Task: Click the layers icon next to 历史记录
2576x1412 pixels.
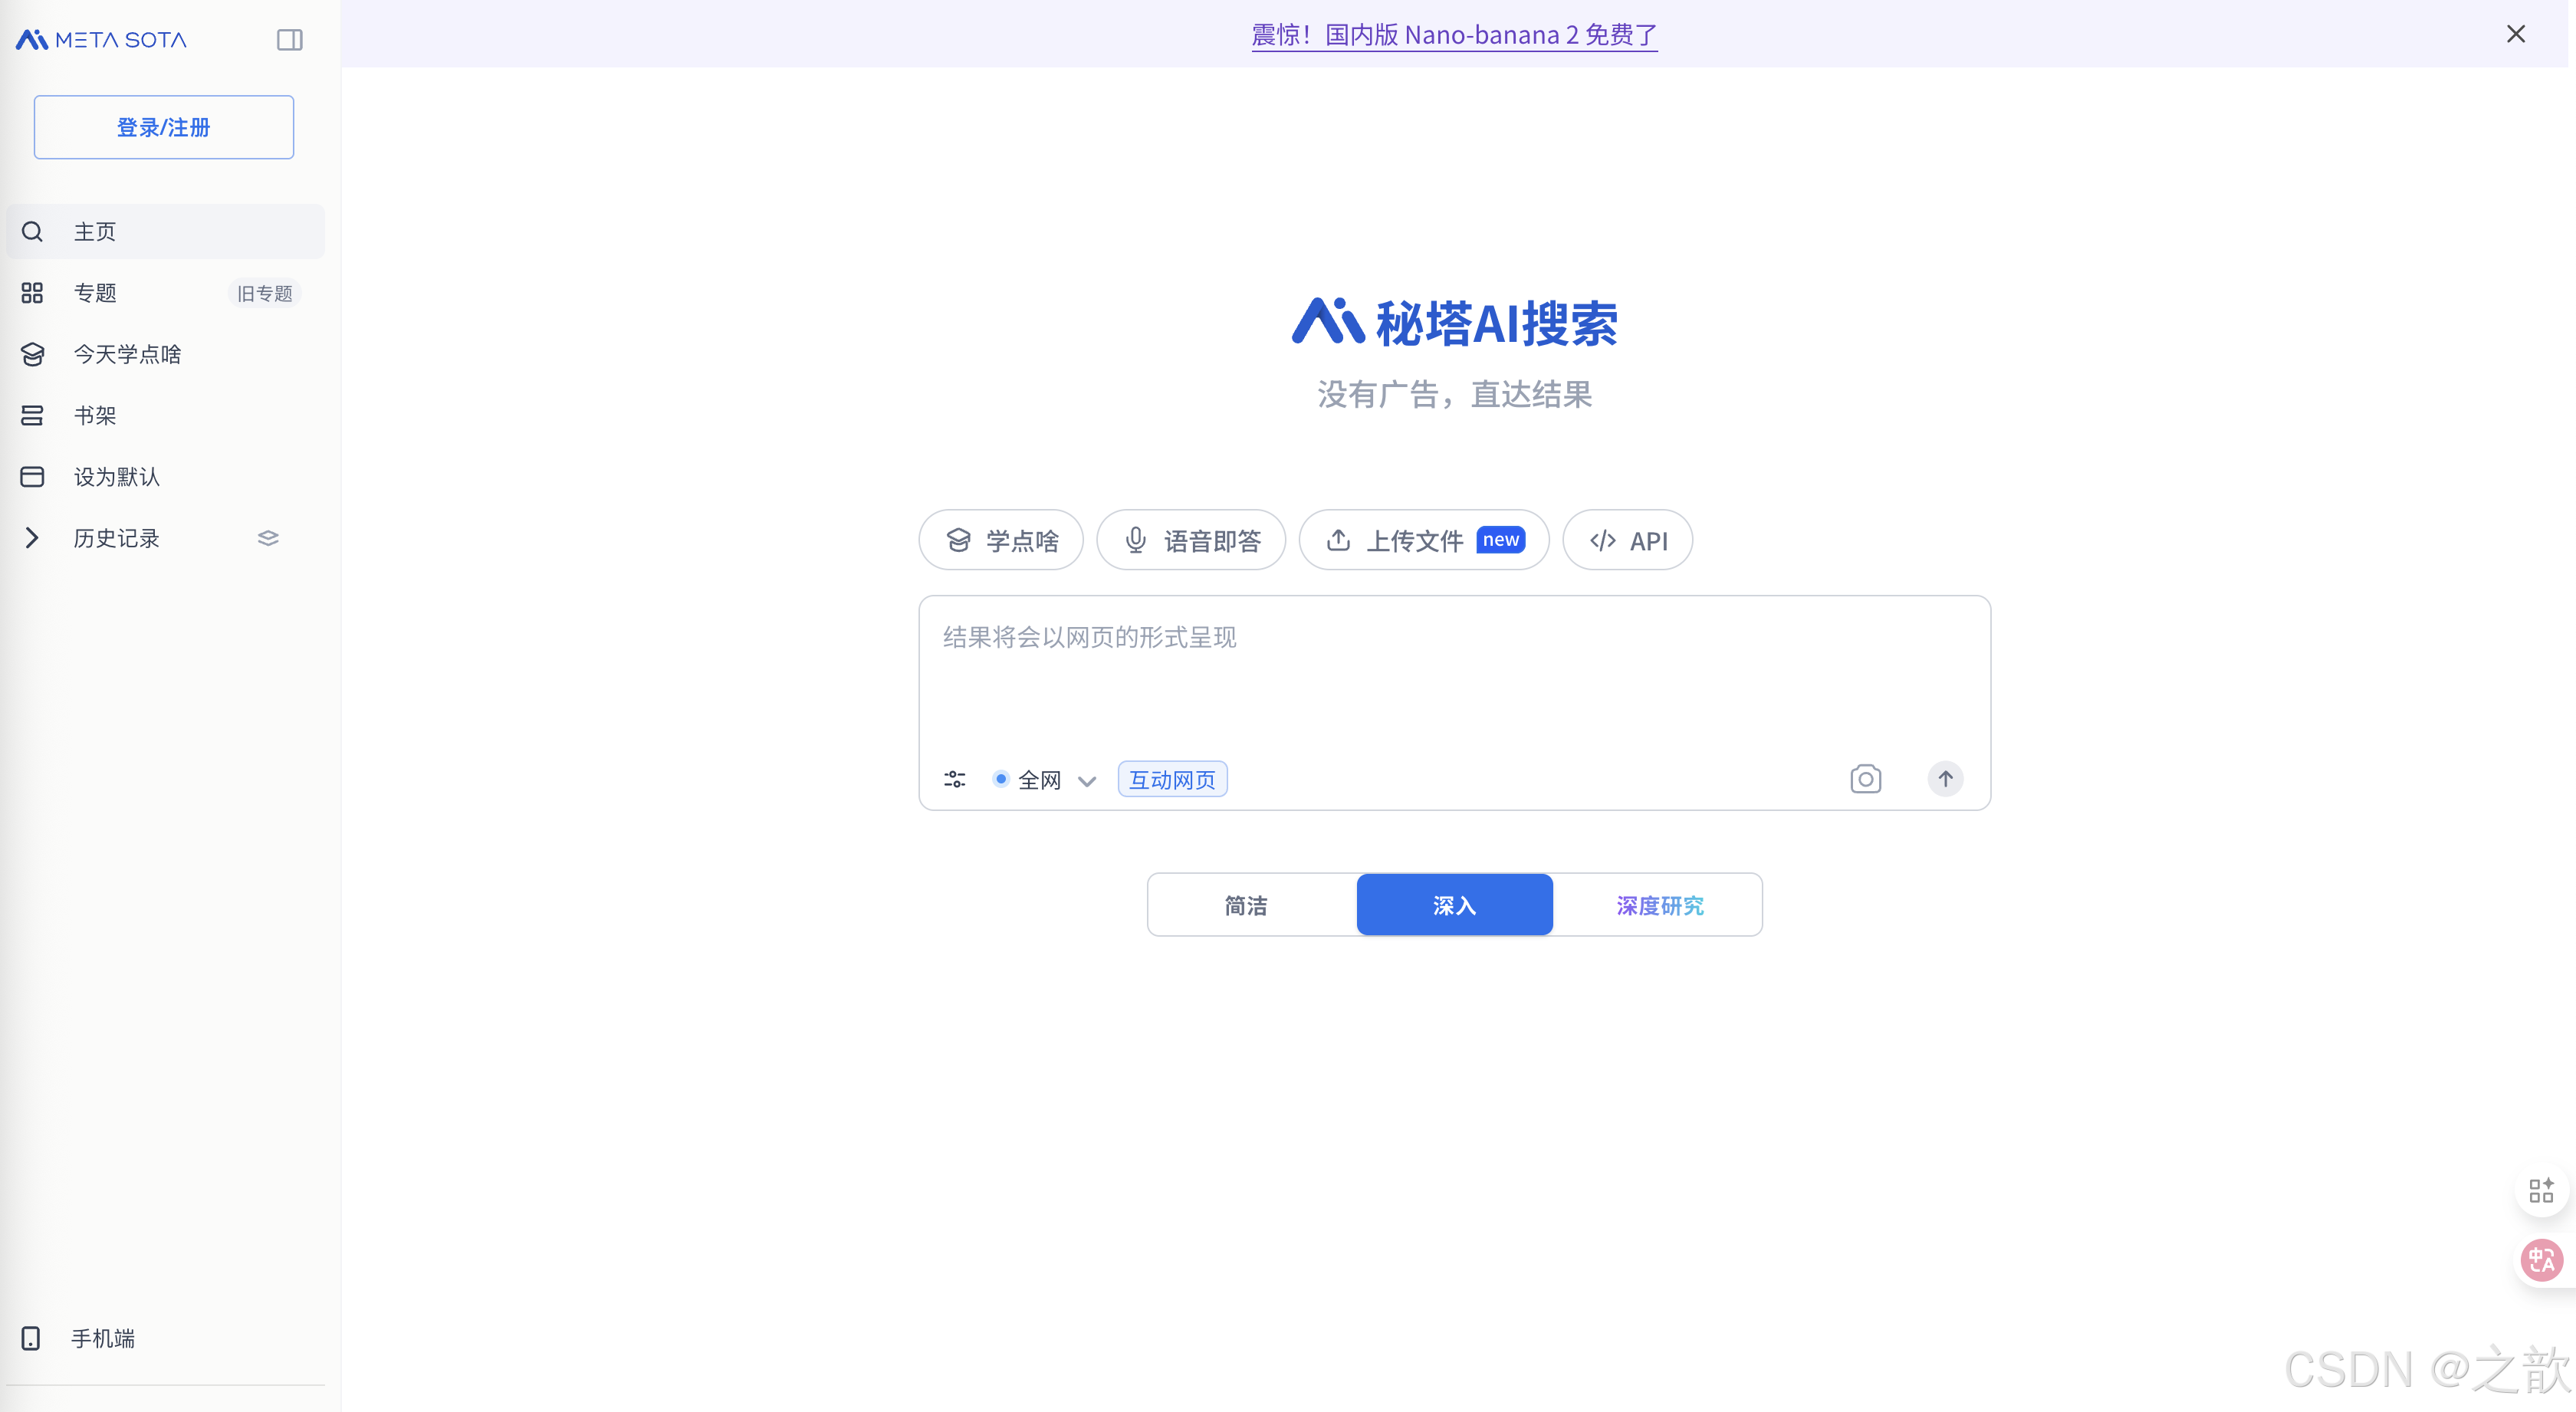Action: click(x=268, y=537)
